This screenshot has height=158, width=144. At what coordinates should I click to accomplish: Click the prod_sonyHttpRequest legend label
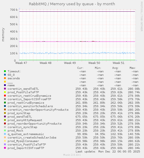tap(25, 120)
